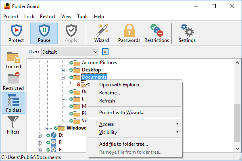Image resolution: width=242 pixels, height=161 pixels.
Task: Click the D: disc drive icon
Action: (x=54, y=135)
